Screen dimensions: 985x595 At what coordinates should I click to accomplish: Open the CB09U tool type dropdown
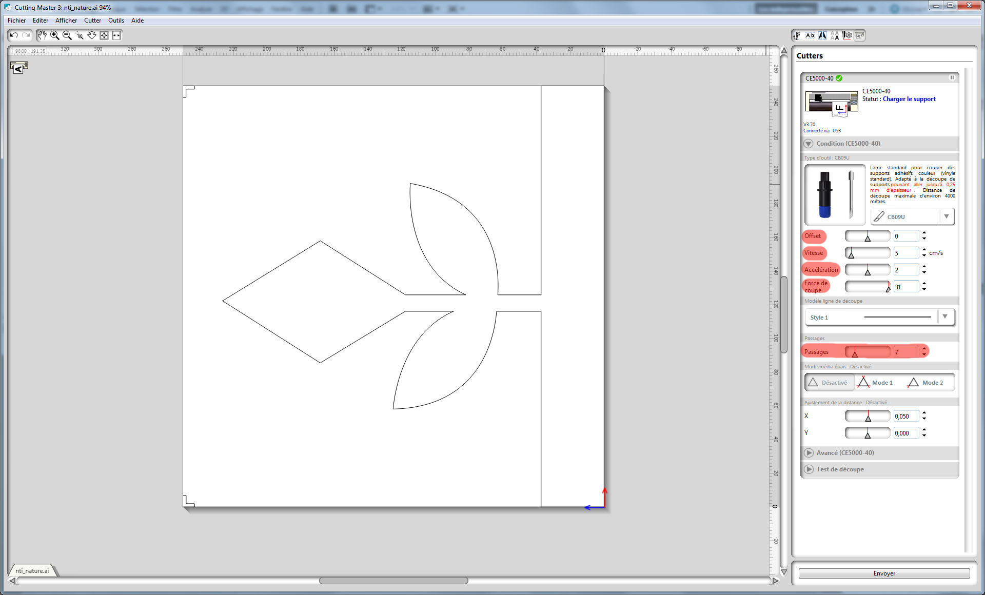point(947,216)
